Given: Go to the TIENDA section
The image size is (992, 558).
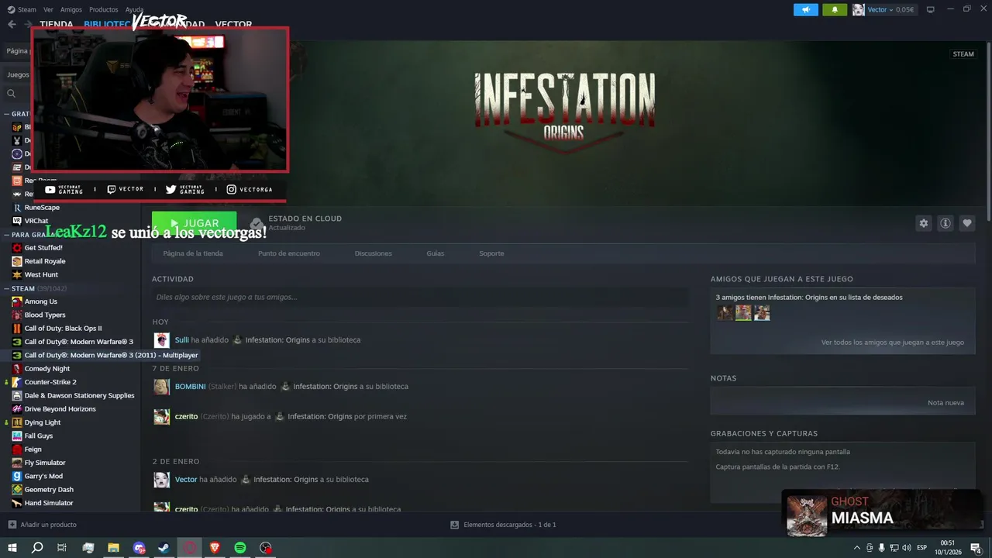Looking at the screenshot, I should 57,25.
